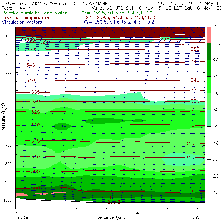This screenshot has width=223, height=223.
Task: Click the 'Distance (km)' axis title
Action: coord(111,217)
